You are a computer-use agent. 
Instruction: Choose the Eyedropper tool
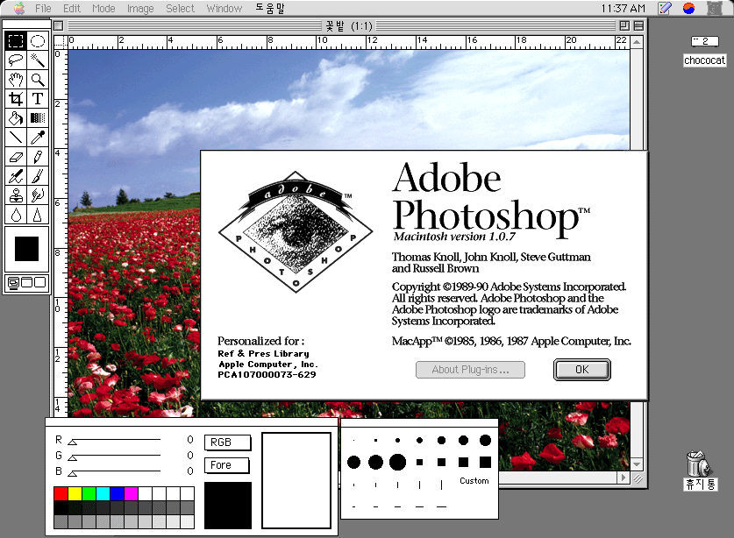pos(38,137)
